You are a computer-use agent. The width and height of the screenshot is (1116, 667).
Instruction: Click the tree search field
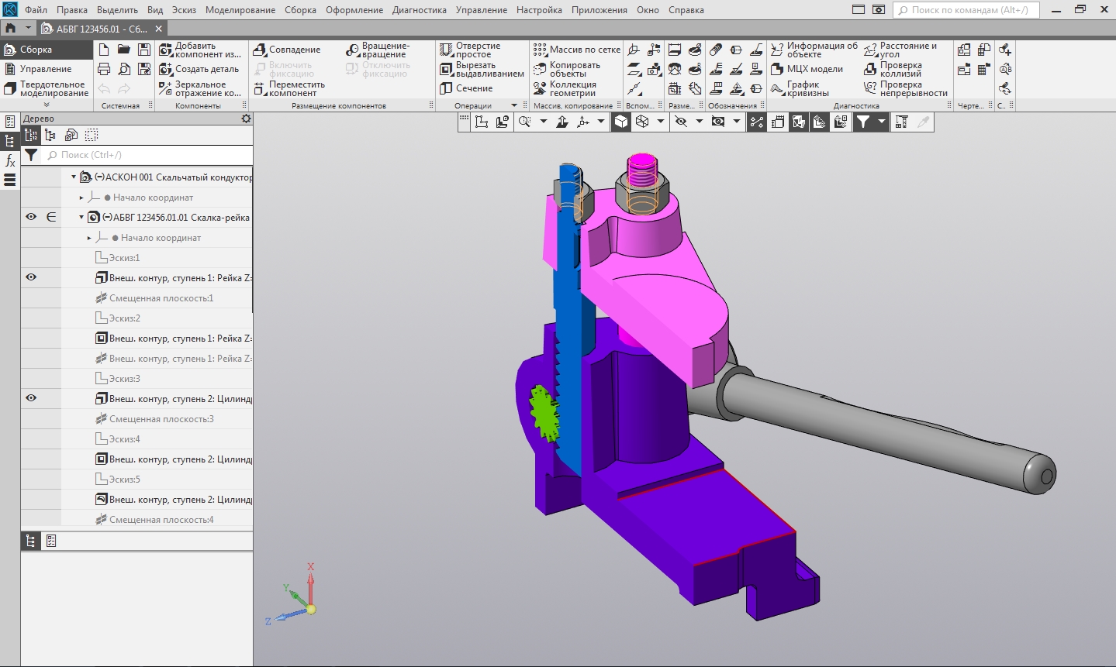(147, 155)
